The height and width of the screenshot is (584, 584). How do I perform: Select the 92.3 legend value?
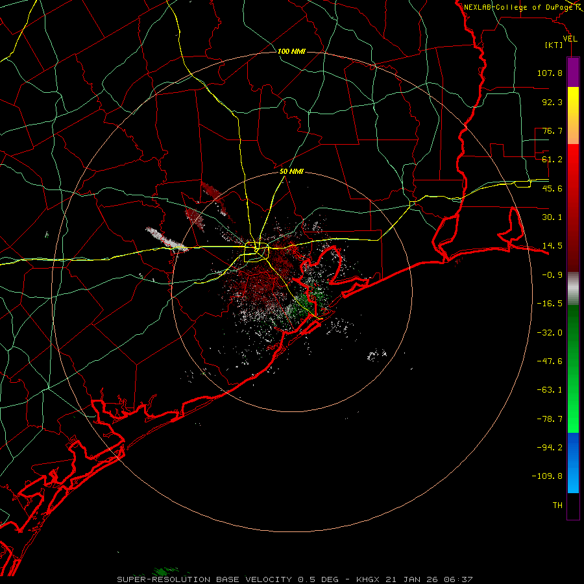(552, 102)
